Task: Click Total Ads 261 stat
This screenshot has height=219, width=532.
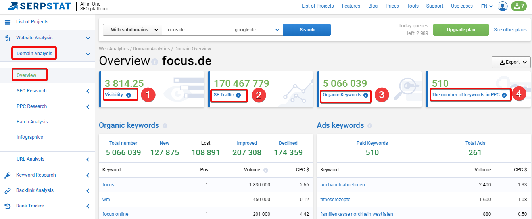Action: (x=475, y=148)
